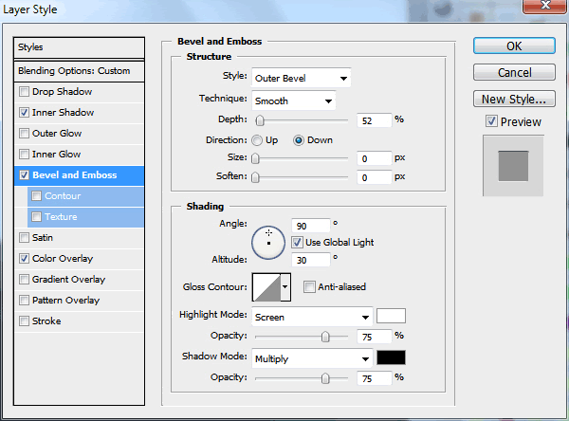Open the Gloss Contour picker arrow
The height and width of the screenshot is (421, 569).
click(284, 287)
